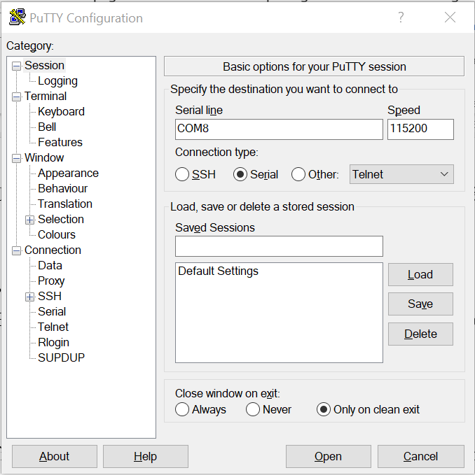Open the SUPDUP settings category
This screenshot has height=475, width=475.
click(61, 357)
